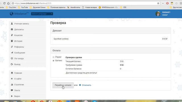Click the ruble icon for Кошелек
Screen dimensions: 182x102
pyautogui.click(x=12, y=35)
